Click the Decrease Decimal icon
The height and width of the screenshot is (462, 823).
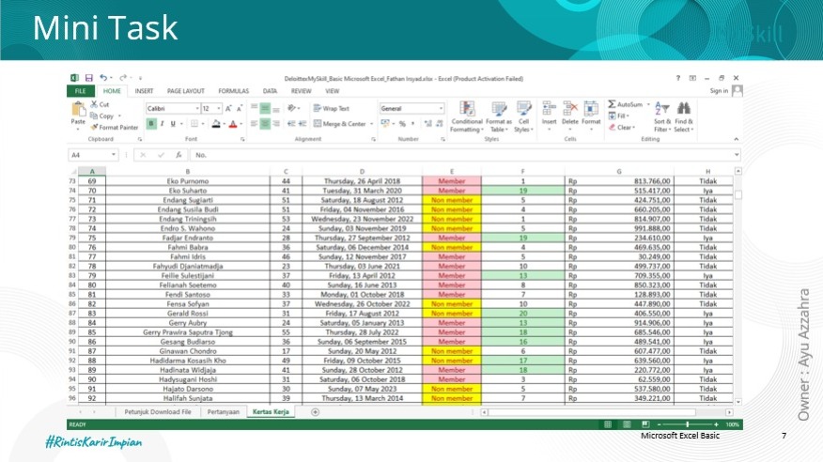pos(439,124)
